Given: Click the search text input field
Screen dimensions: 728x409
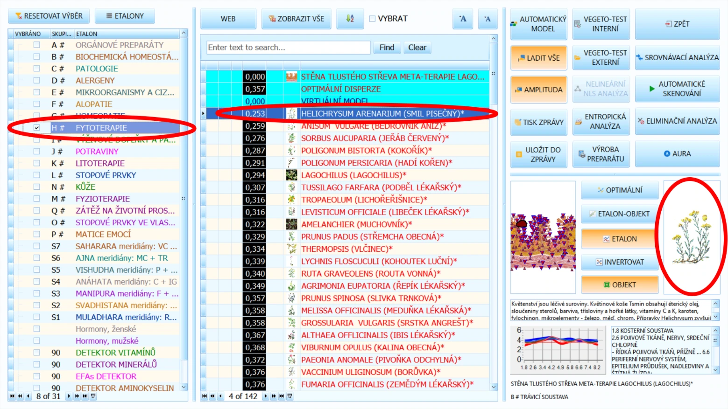Looking at the screenshot, I should [288, 48].
